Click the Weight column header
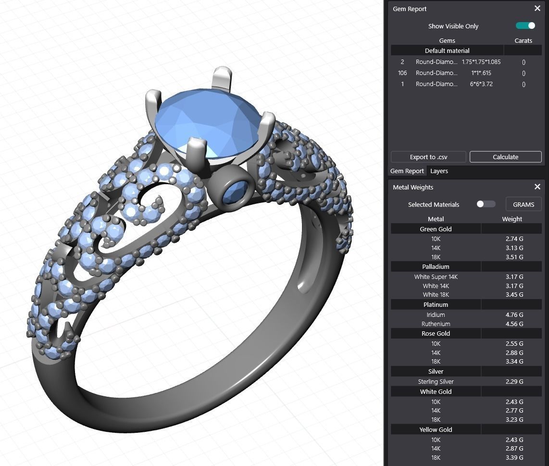The width and height of the screenshot is (549, 466). click(x=512, y=219)
